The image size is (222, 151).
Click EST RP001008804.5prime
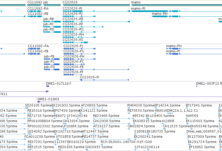(45, 121)
